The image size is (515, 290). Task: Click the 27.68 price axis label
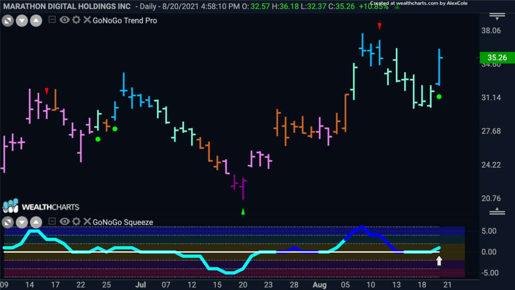(x=491, y=131)
